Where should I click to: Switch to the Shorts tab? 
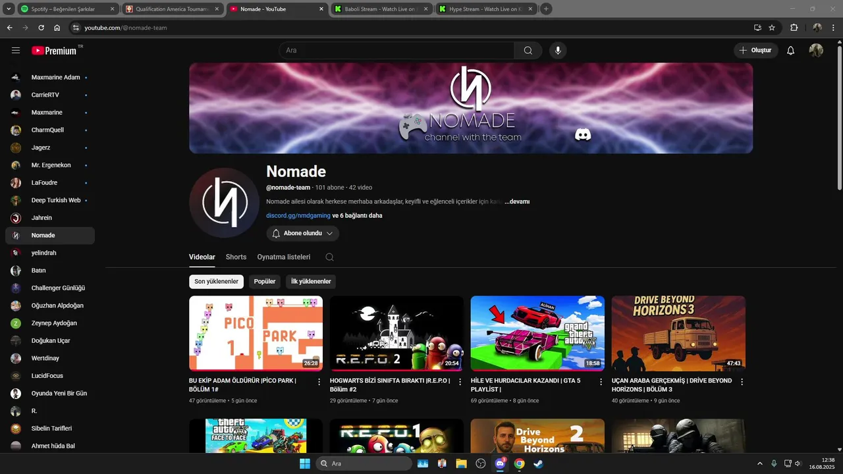pyautogui.click(x=236, y=257)
